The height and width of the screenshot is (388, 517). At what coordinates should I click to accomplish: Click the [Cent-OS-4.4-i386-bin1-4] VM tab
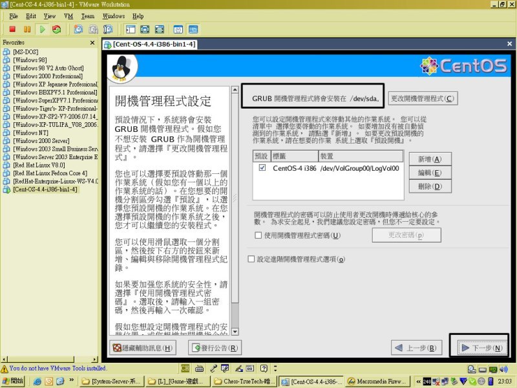point(150,44)
